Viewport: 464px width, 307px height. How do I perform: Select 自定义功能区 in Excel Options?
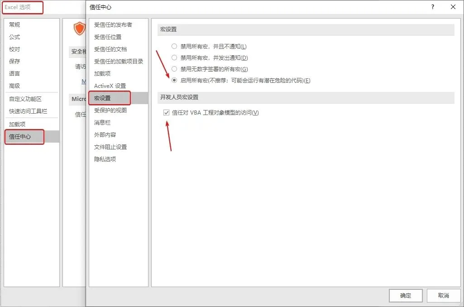point(32,99)
